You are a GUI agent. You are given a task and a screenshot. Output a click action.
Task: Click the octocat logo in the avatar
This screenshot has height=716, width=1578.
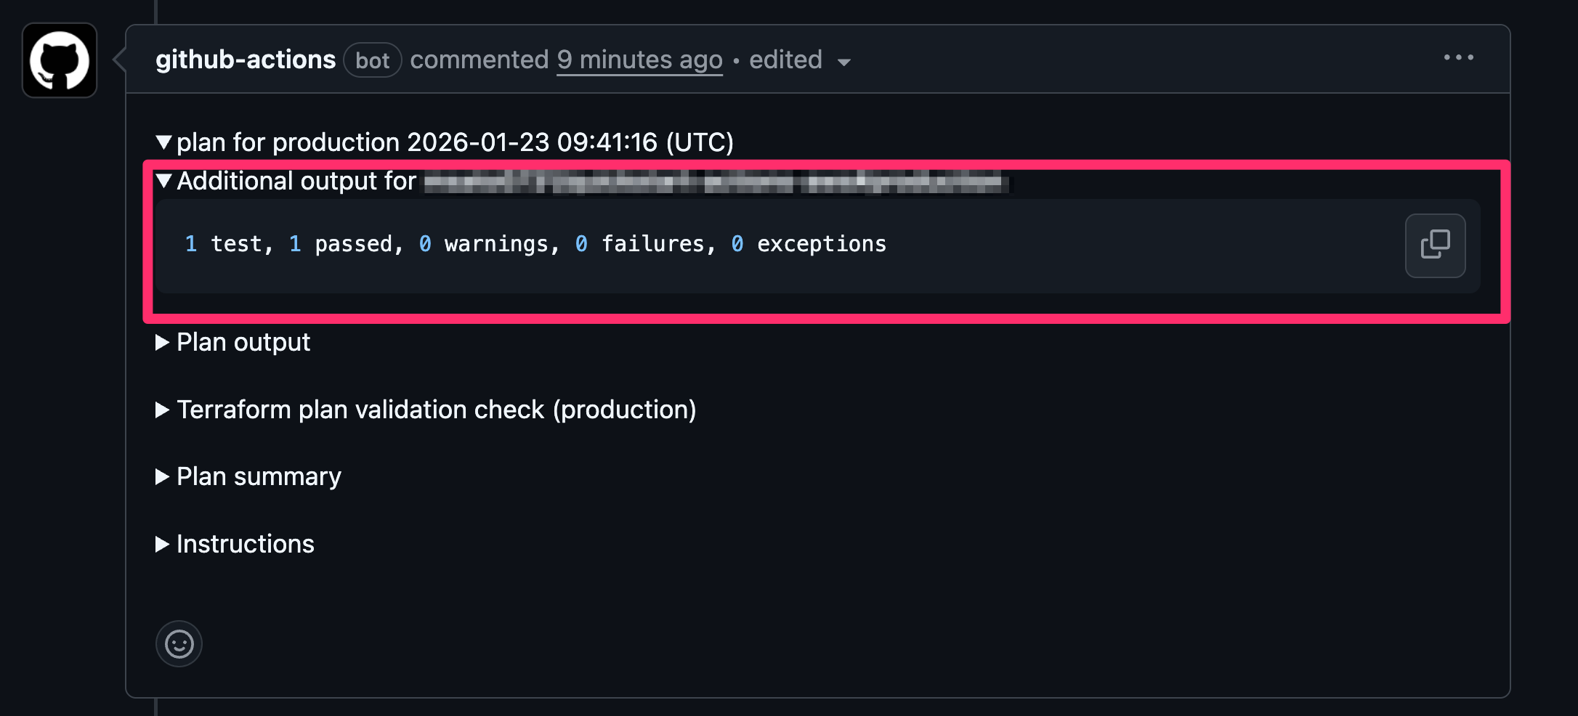click(x=59, y=60)
